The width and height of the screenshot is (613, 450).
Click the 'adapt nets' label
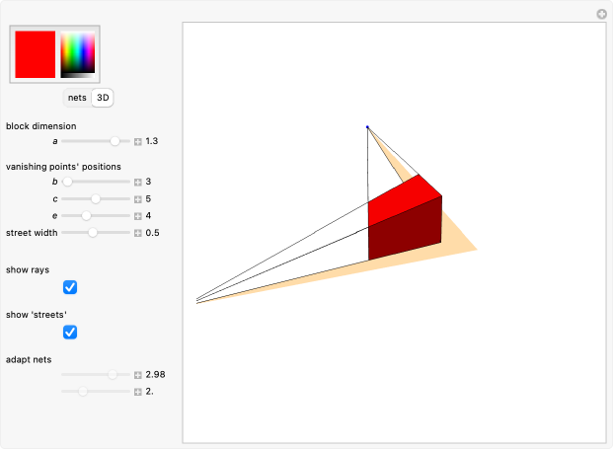[29, 359]
